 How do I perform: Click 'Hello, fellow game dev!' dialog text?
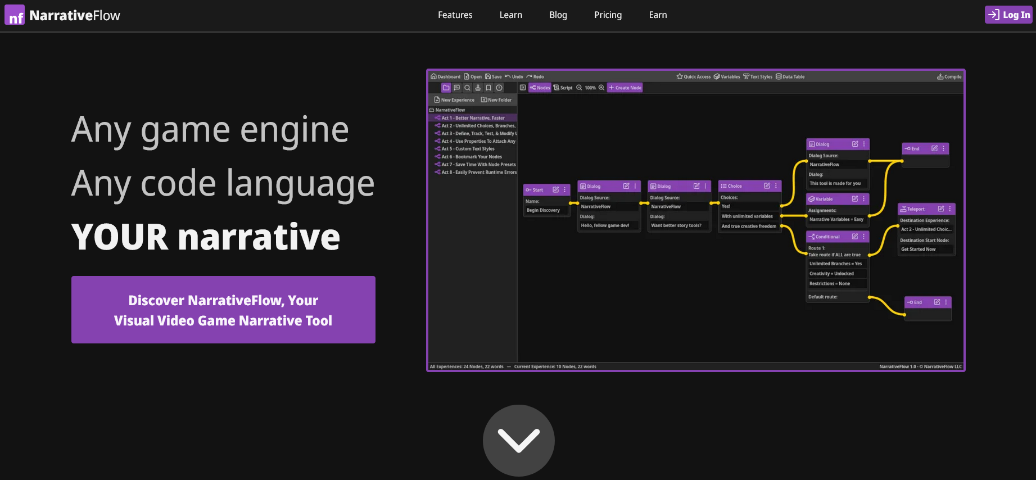(609, 225)
